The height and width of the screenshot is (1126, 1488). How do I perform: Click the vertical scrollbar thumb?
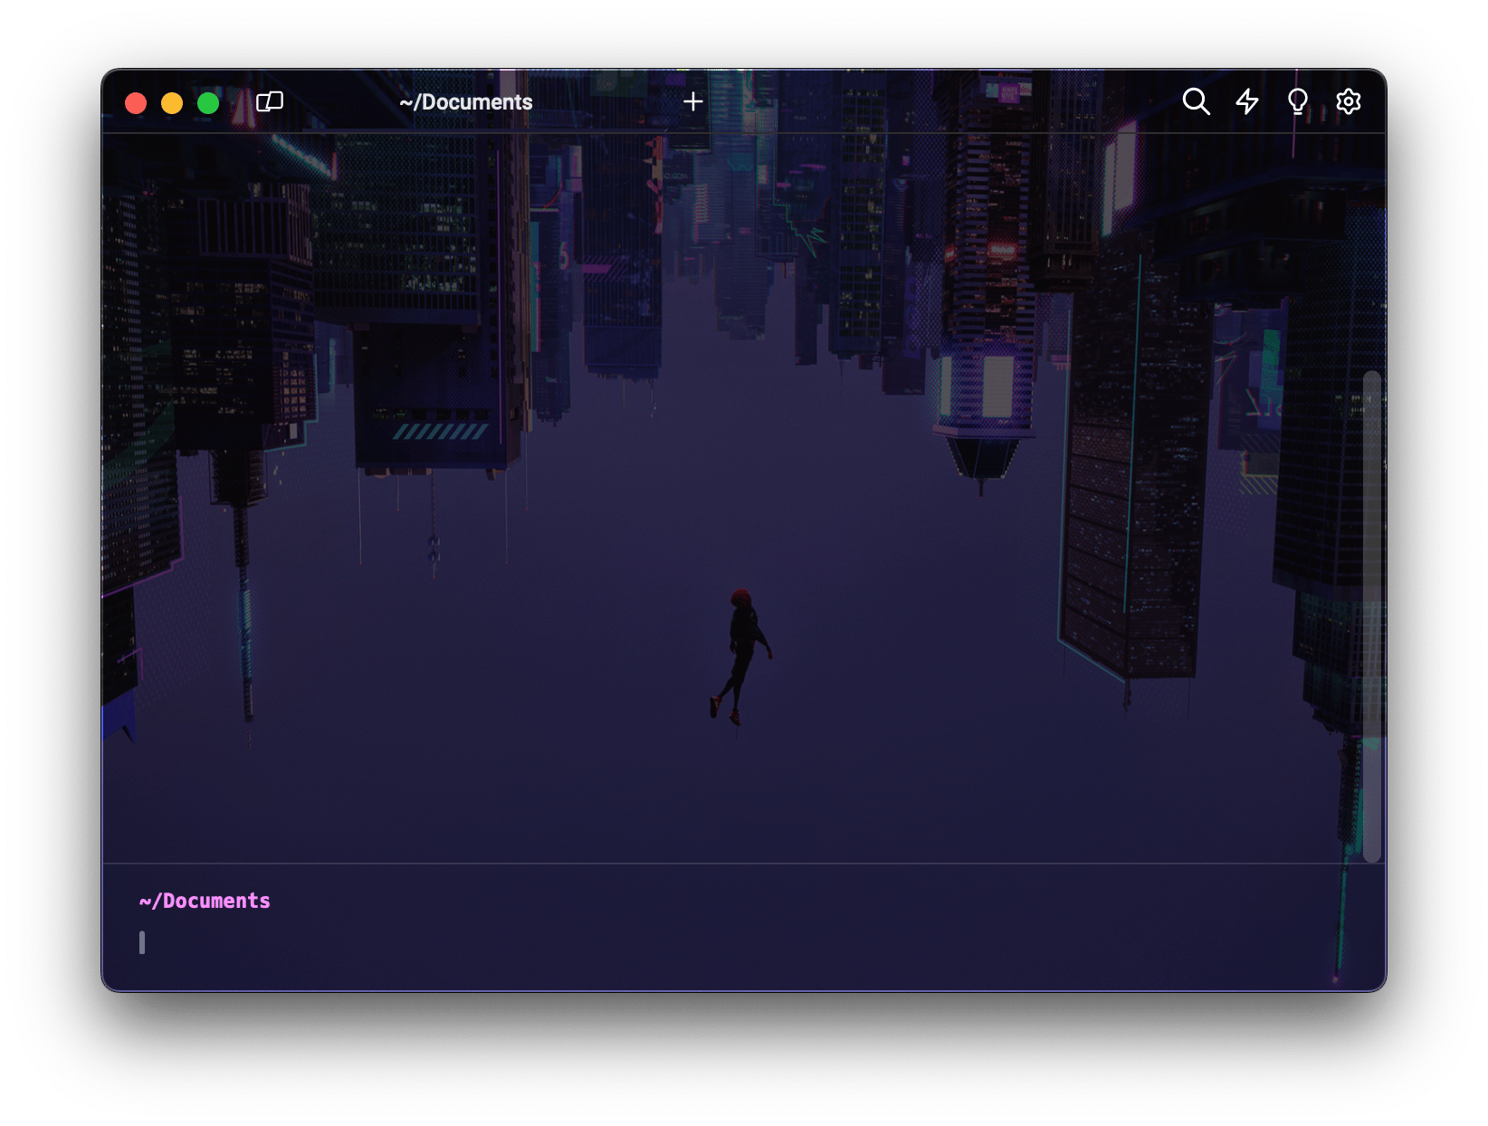[x=1371, y=615]
